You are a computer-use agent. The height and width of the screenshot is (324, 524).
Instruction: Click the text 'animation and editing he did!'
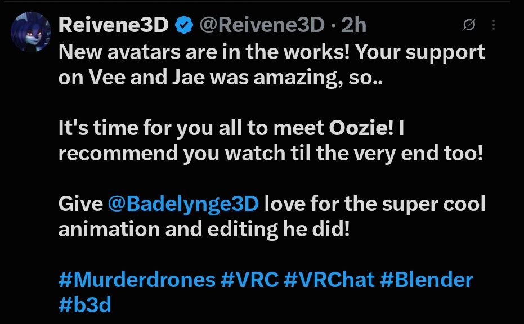[204, 229]
